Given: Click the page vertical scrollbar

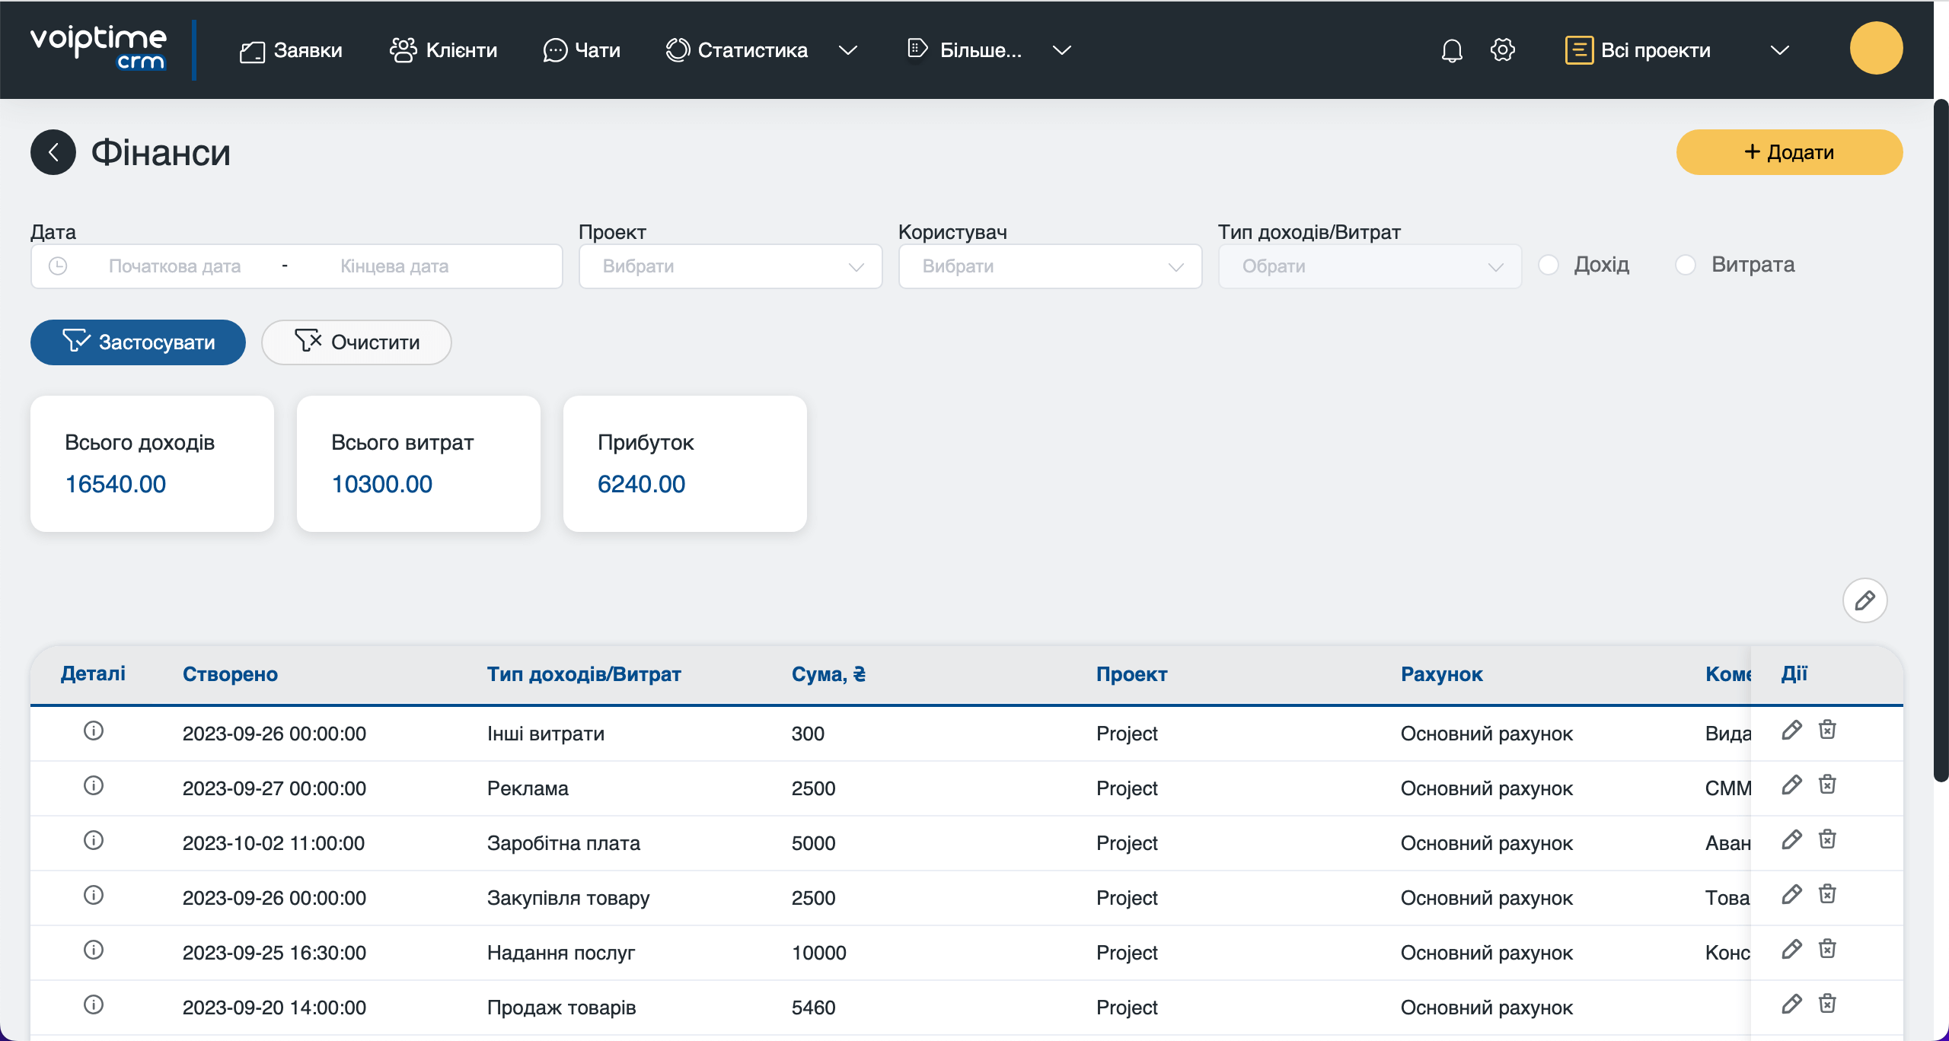Looking at the screenshot, I should click(1941, 440).
